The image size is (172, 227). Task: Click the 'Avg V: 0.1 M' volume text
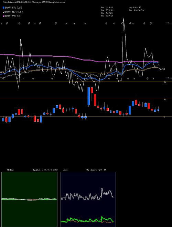(x=135, y=8)
